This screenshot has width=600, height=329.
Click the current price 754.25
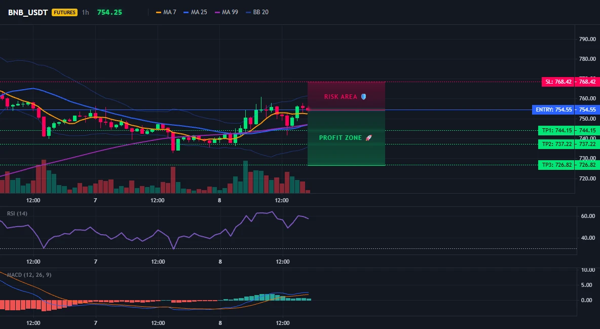click(x=109, y=12)
